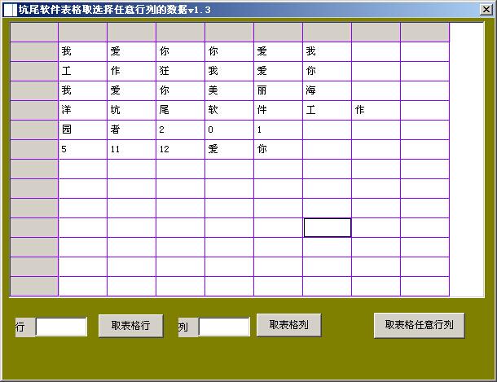Select the cell with value 11
The width and height of the screenshot is (497, 382).
coord(131,149)
